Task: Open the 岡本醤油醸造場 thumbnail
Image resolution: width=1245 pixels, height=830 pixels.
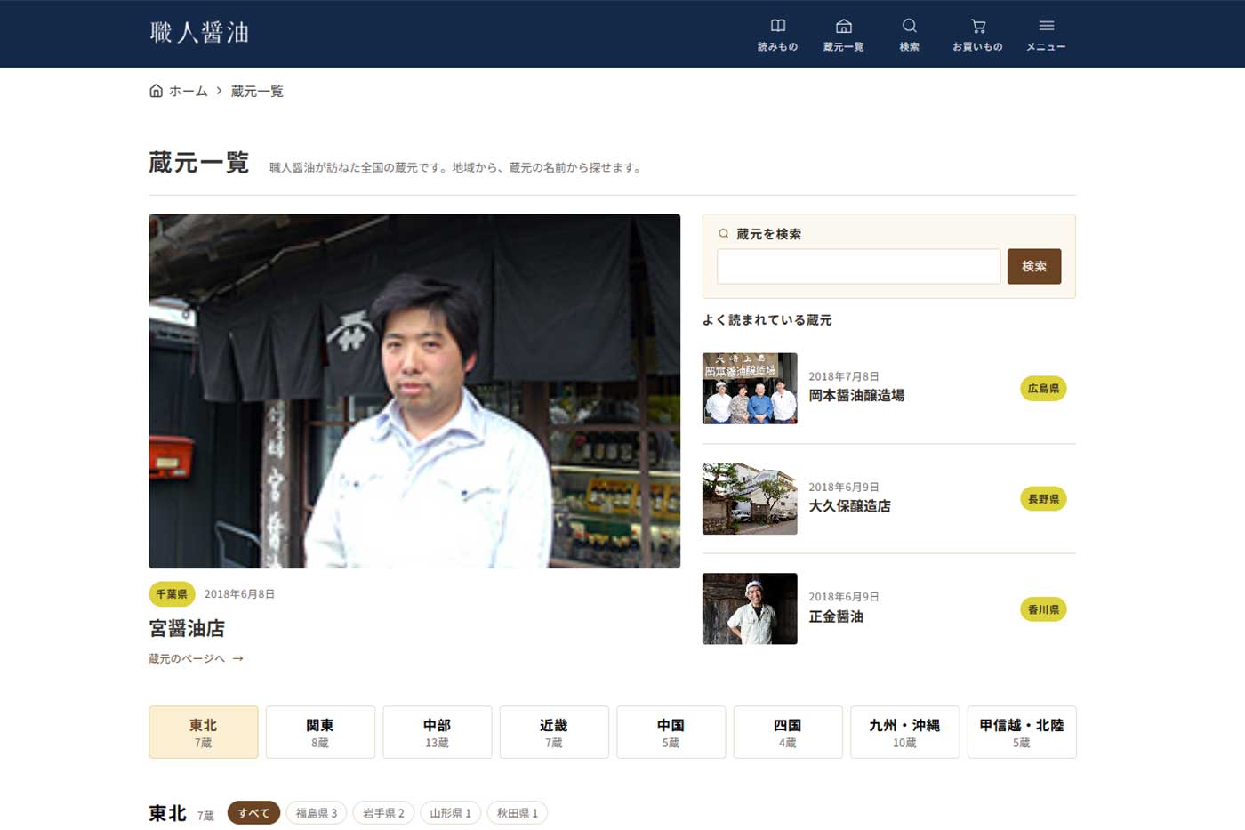Action: tap(750, 388)
